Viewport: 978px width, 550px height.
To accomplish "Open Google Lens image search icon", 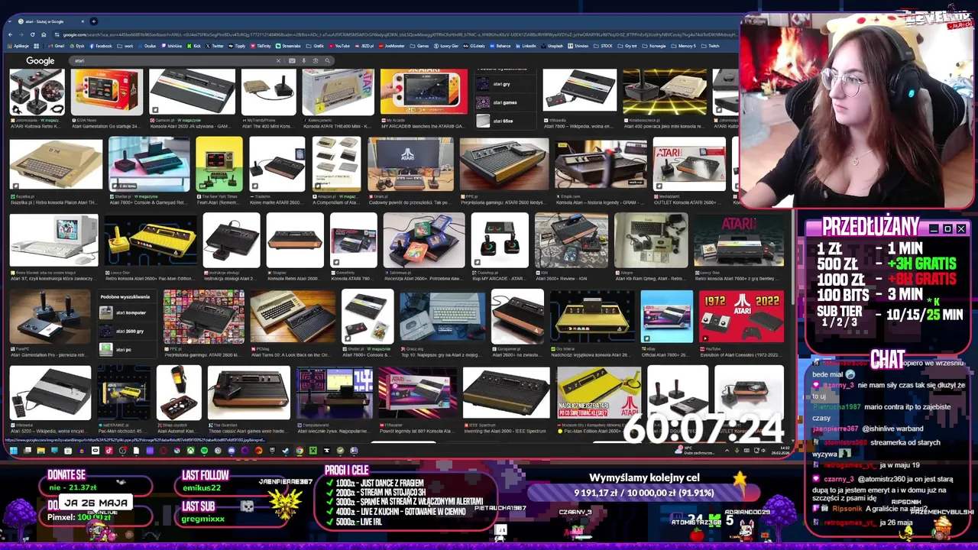I will tap(315, 60).
